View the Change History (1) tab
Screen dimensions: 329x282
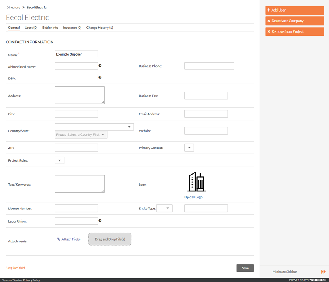coord(100,28)
